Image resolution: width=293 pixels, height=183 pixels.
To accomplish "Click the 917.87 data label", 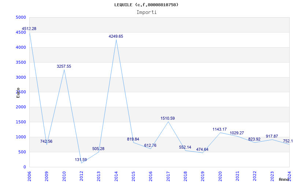I will click(x=272, y=137).
